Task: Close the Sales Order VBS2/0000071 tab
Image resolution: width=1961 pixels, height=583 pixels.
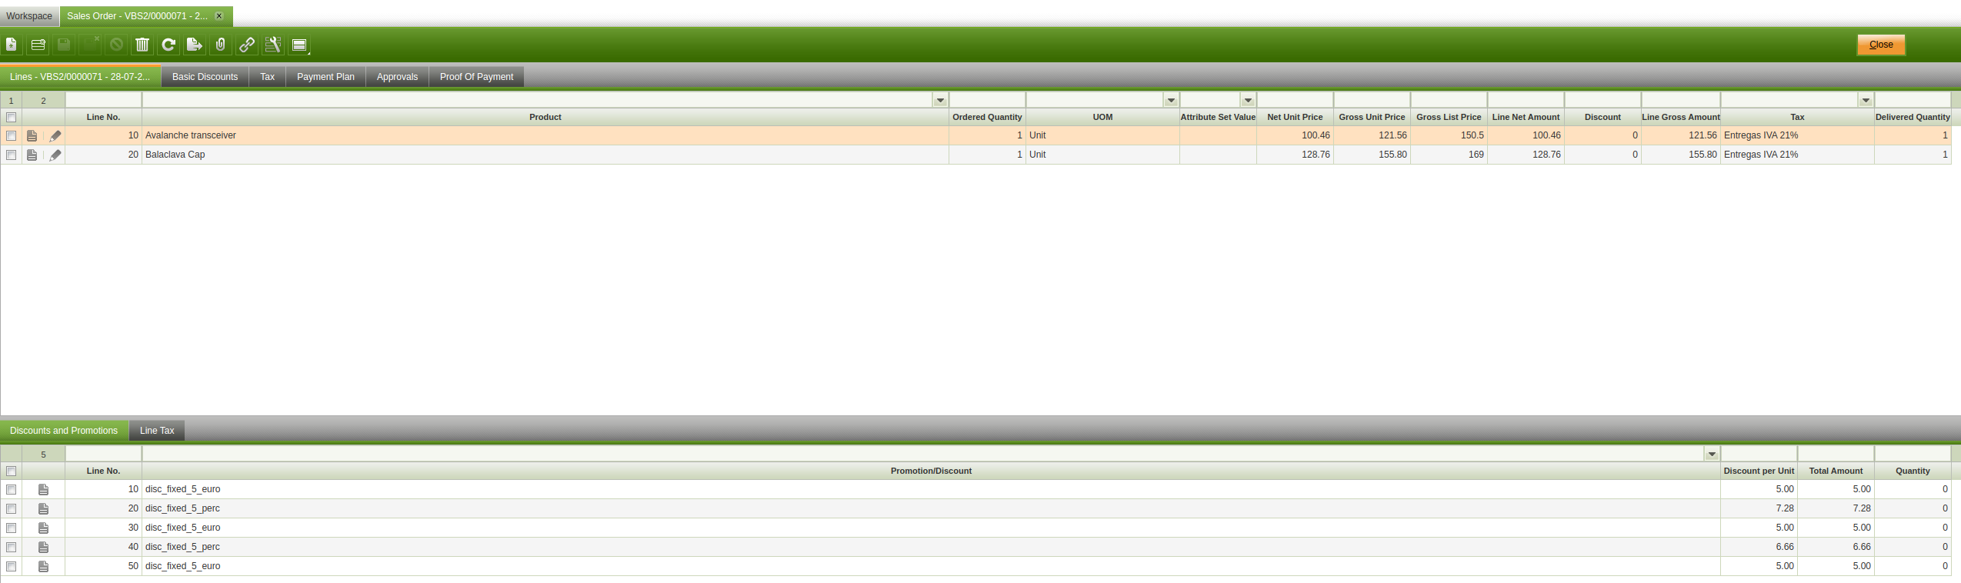Action: click(x=219, y=15)
